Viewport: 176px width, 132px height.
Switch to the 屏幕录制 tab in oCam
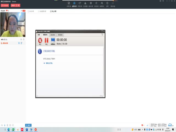(45, 35)
